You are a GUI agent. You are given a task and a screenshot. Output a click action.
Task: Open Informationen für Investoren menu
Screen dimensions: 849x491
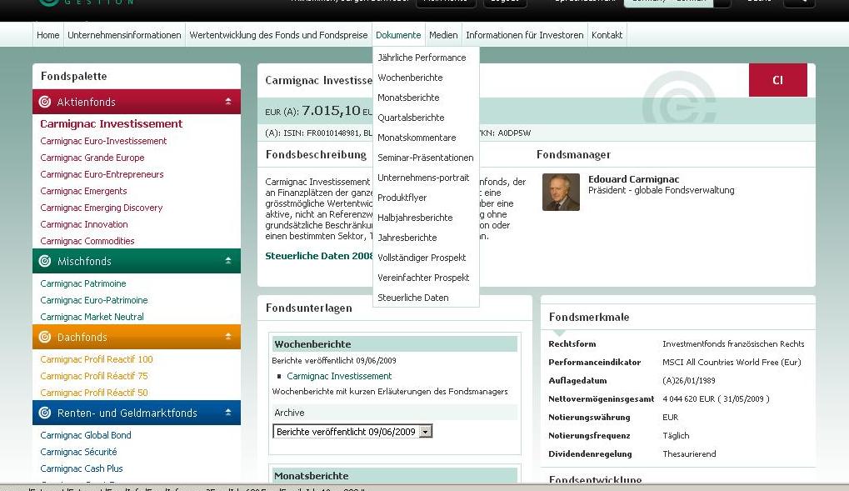pos(524,35)
